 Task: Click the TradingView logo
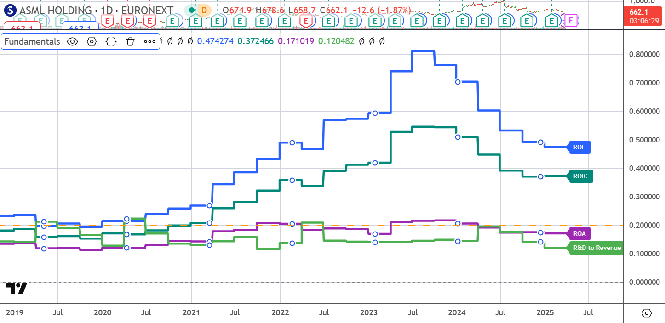17,289
